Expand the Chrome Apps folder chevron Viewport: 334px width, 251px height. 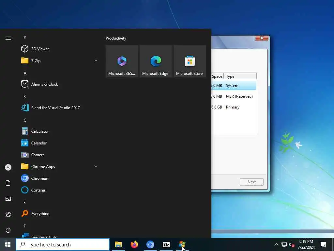click(x=96, y=166)
